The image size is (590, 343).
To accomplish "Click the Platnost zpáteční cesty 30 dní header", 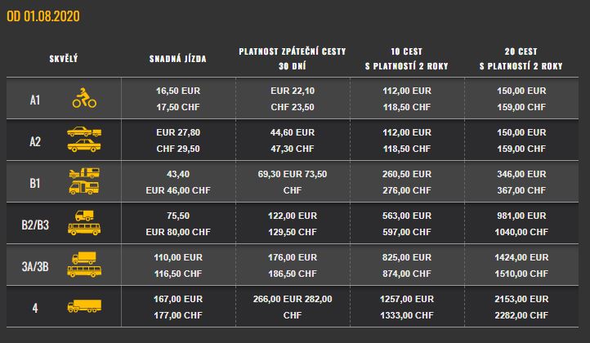I will coord(293,58).
